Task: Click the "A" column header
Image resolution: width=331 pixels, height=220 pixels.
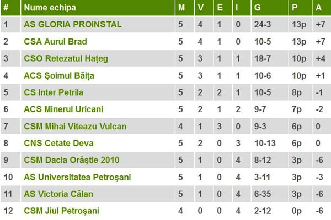Action: click(x=318, y=8)
